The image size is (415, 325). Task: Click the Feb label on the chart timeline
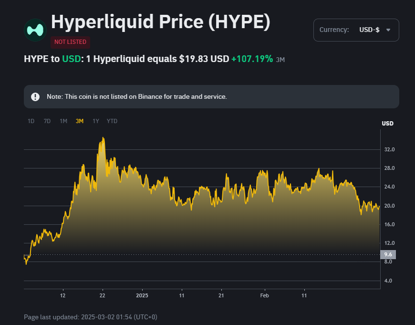coord(265,295)
